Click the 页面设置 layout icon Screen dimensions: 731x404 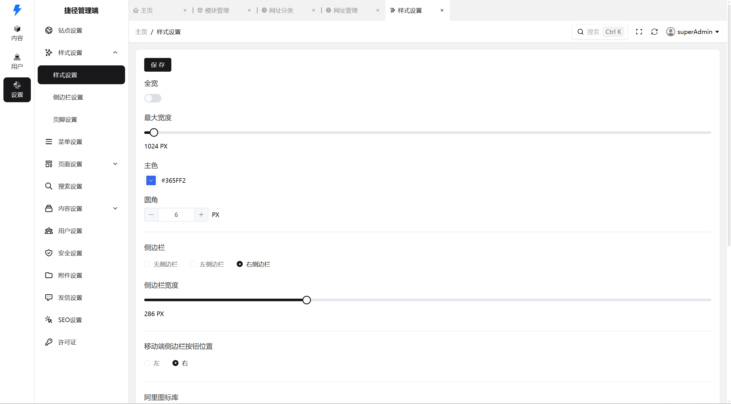coord(49,164)
